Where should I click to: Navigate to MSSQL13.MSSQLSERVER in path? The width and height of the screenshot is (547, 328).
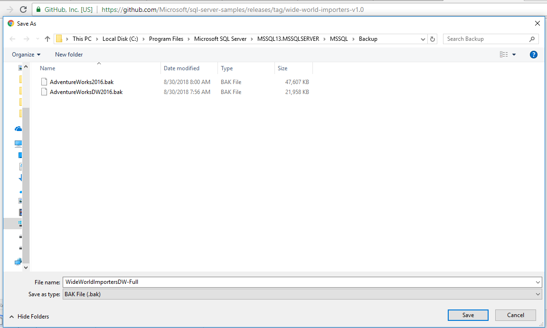[288, 39]
